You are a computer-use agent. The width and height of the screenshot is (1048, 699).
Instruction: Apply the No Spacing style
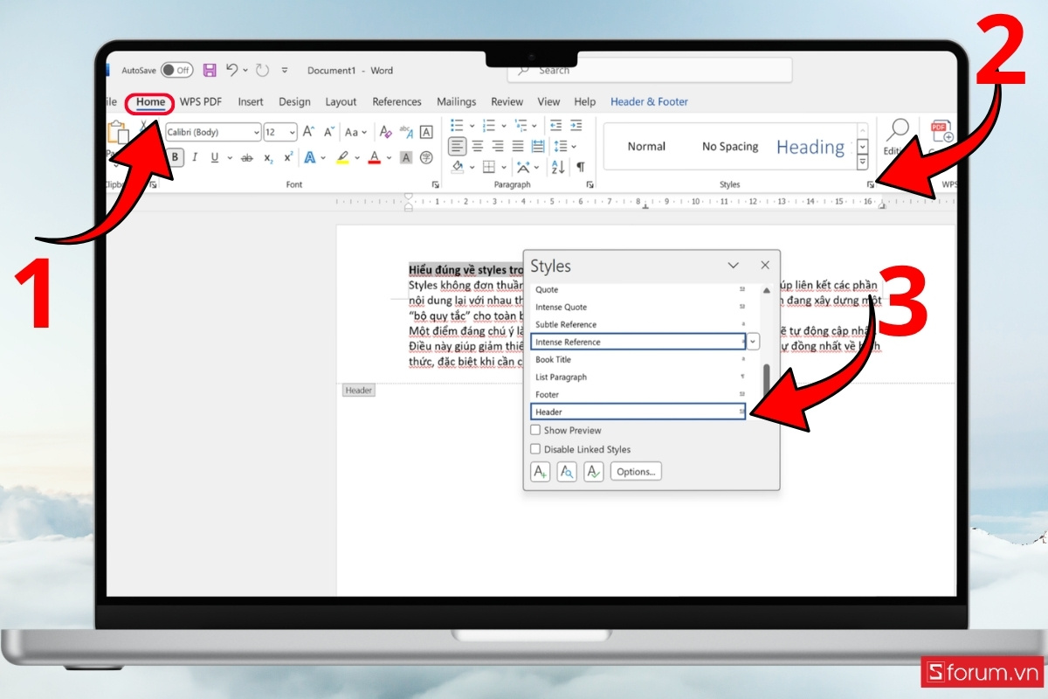tap(730, 147)
